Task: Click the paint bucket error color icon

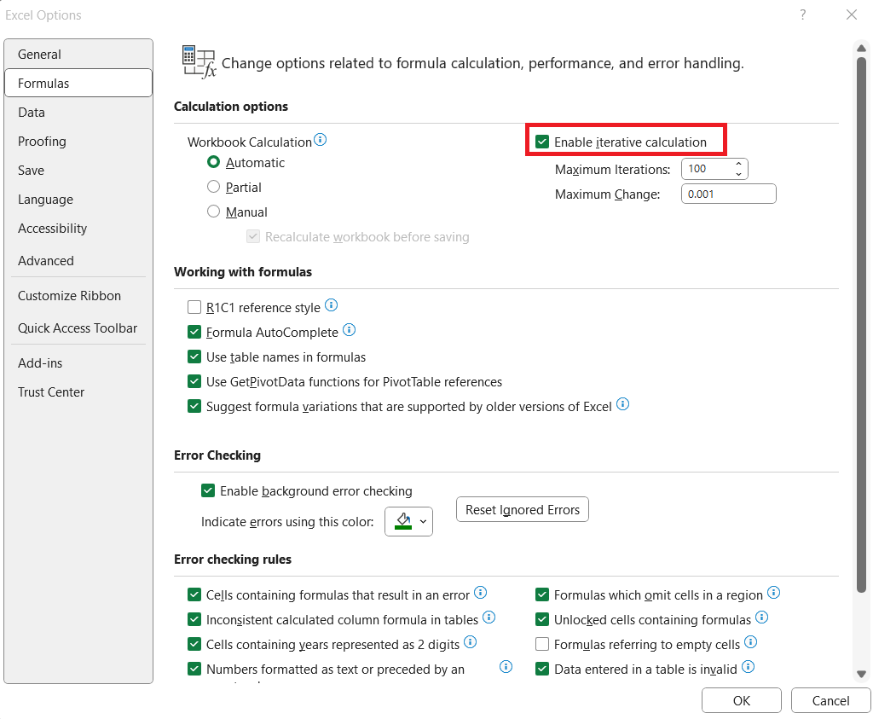Action: [x=403, y=521]
